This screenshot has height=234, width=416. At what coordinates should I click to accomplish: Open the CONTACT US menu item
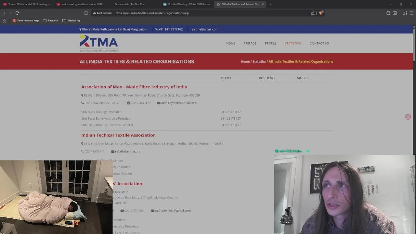click(319, 43)
